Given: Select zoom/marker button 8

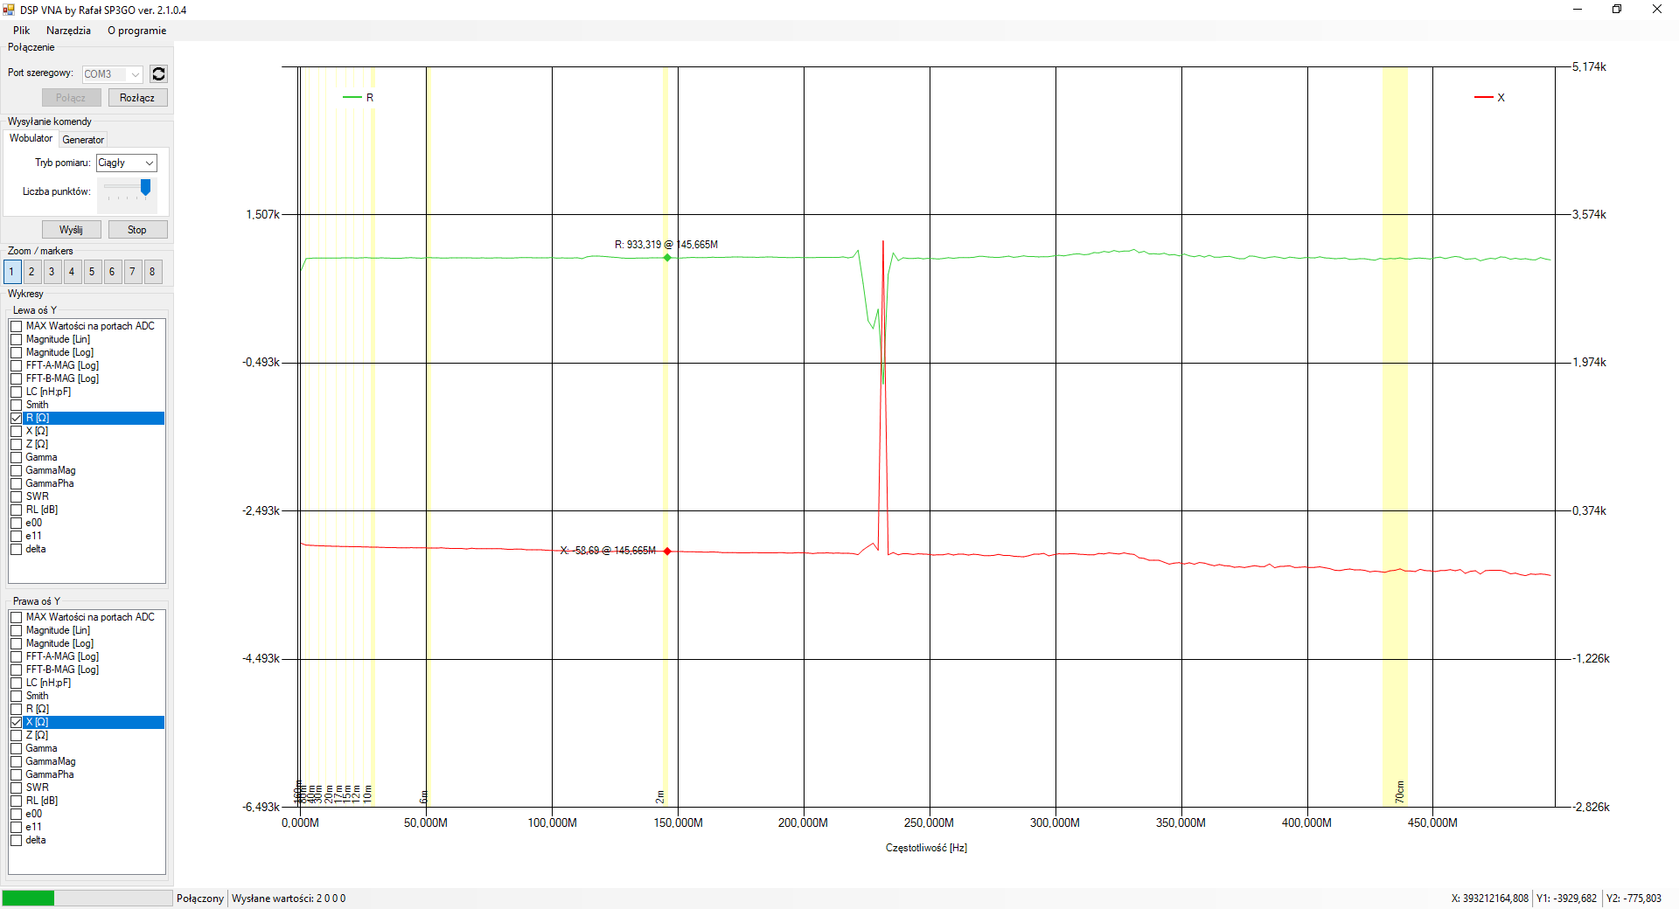Looking at the screenshot, I should pyautogui.click(x=152, y=272).
